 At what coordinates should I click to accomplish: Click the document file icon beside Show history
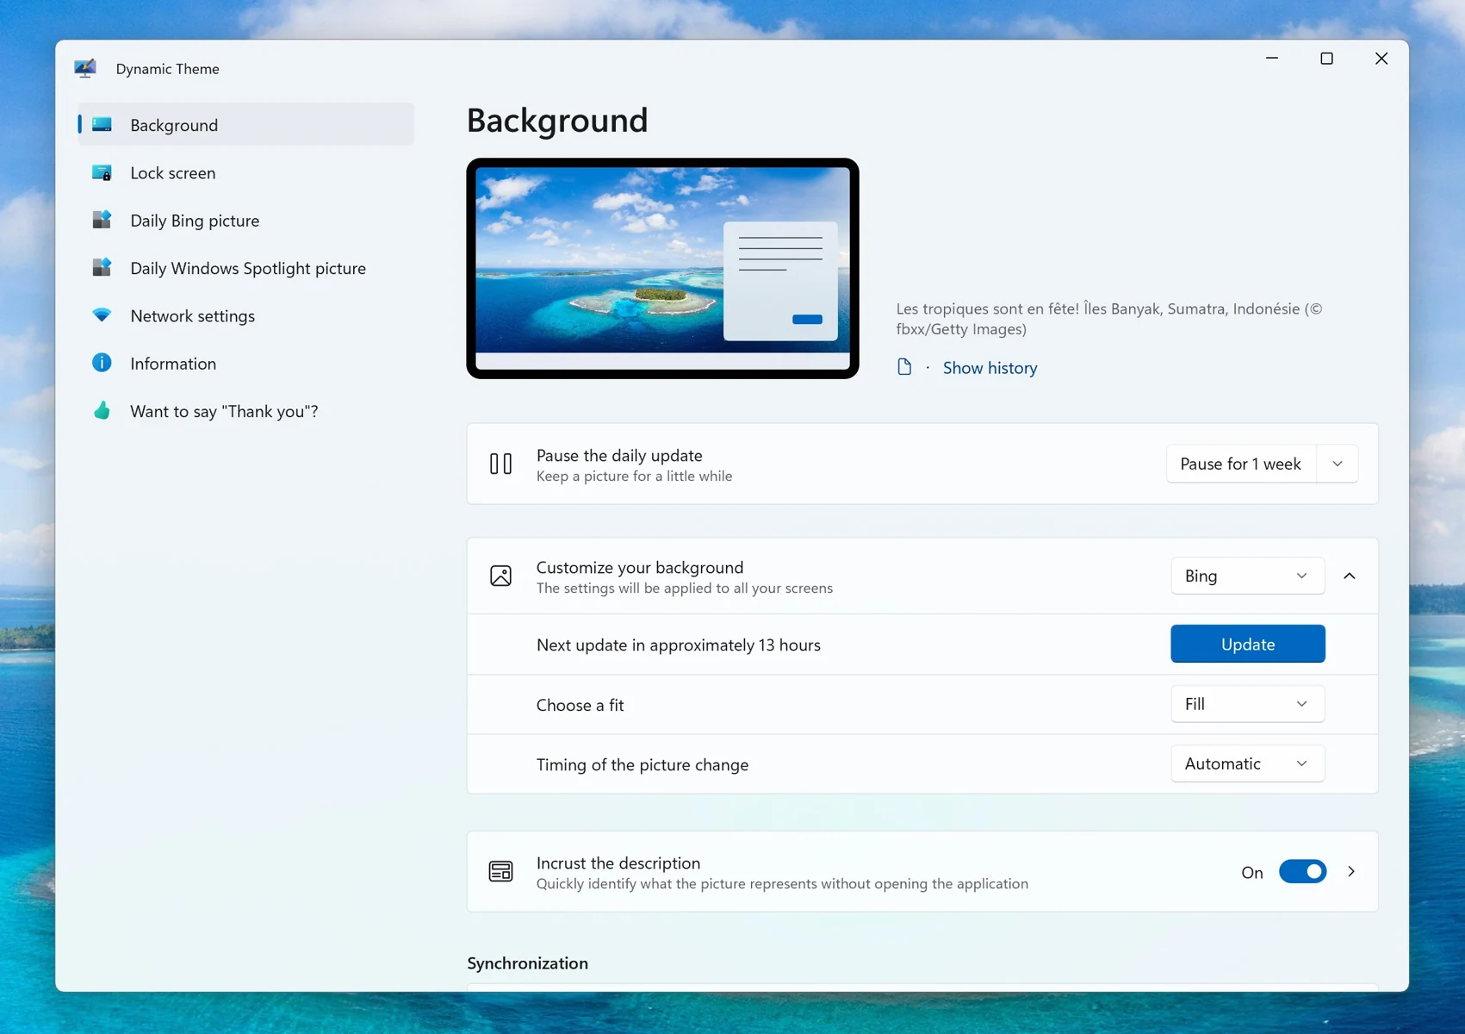pos(904,367)
